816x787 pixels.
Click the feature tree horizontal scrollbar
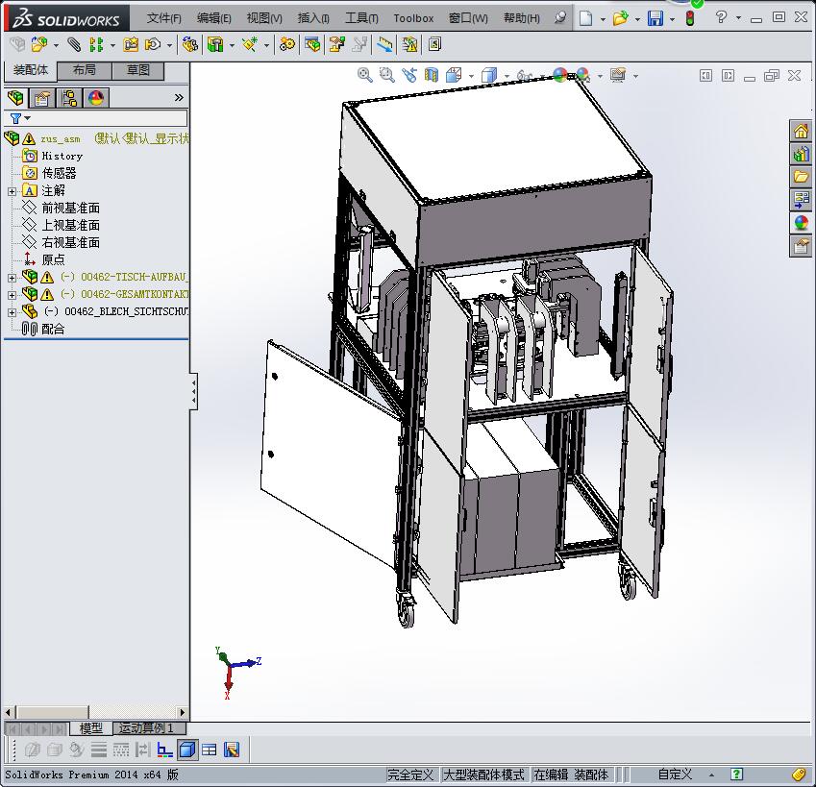click(96, 712)
